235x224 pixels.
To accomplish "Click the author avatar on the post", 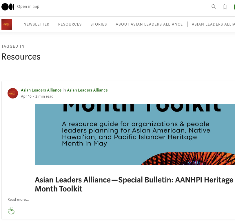I will tap(13, 93).
